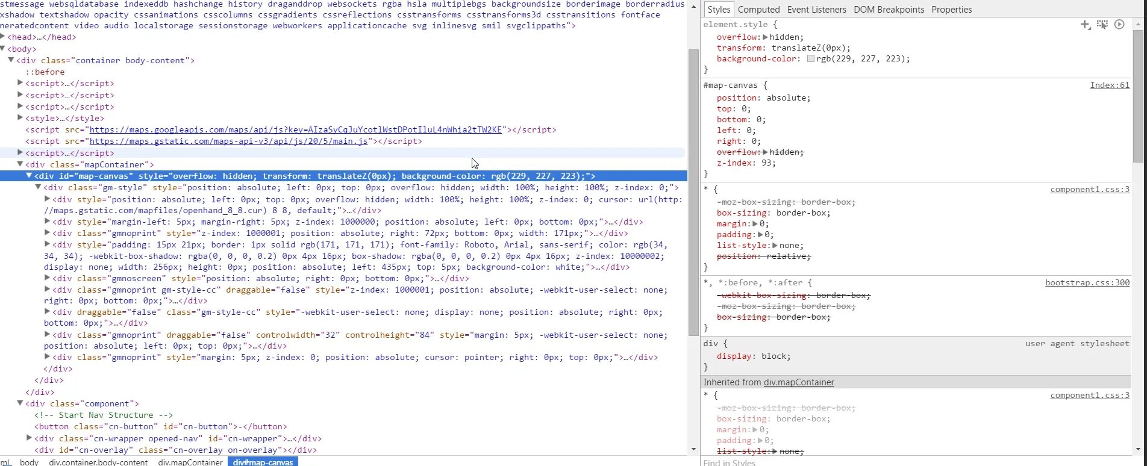
Task: Select the cn-button button element row
Action: tap(161, 427)
